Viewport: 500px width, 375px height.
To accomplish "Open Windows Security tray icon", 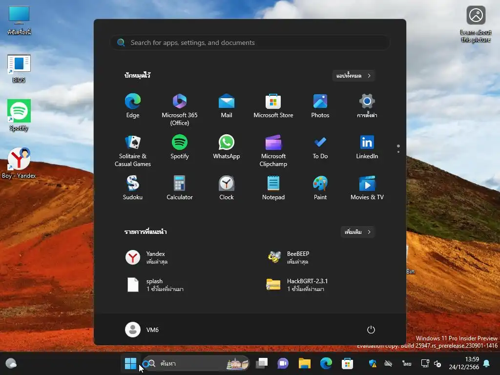I will [373, 363].
